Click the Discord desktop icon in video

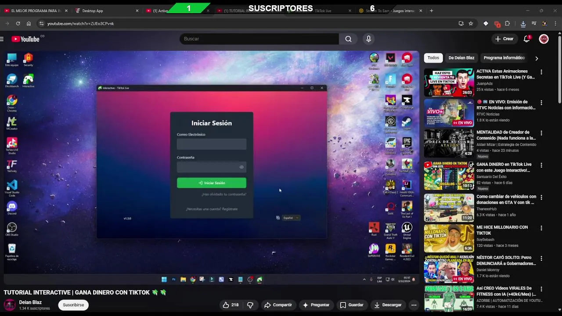coord(12,208)
